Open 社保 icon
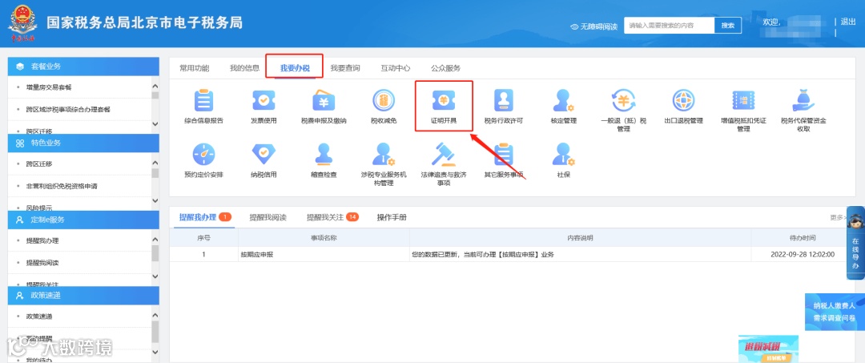 point(563,155)
